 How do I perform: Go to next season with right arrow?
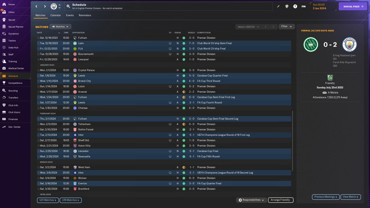(x=273, y=27)
